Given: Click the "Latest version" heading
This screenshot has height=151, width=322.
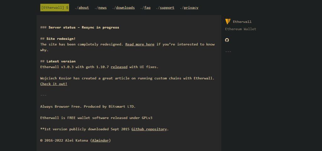Looking at the screenshot, I should (x=61, y=61).
